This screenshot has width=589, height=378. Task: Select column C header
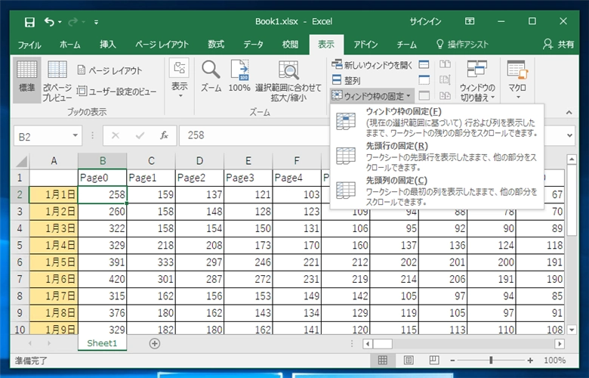151,161
